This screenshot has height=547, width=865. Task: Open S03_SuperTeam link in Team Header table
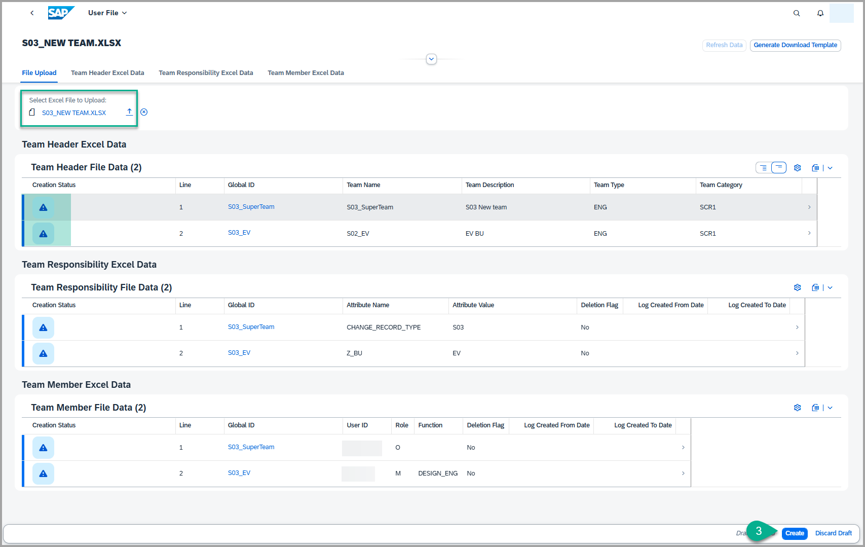click(251, 207)
